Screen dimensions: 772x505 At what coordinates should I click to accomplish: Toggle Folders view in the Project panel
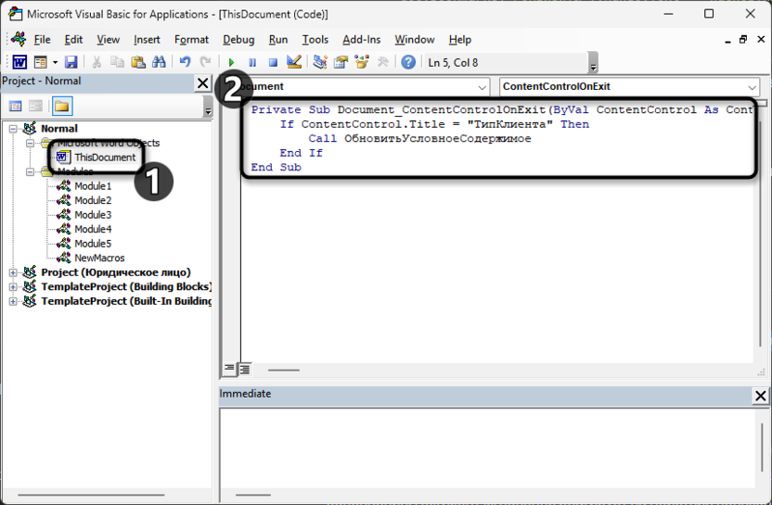coord(61,107)
